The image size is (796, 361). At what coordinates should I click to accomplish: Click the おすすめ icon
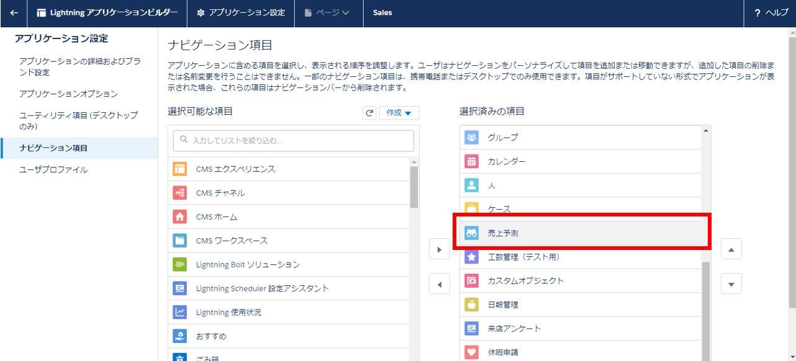click(x=179, y=336)
